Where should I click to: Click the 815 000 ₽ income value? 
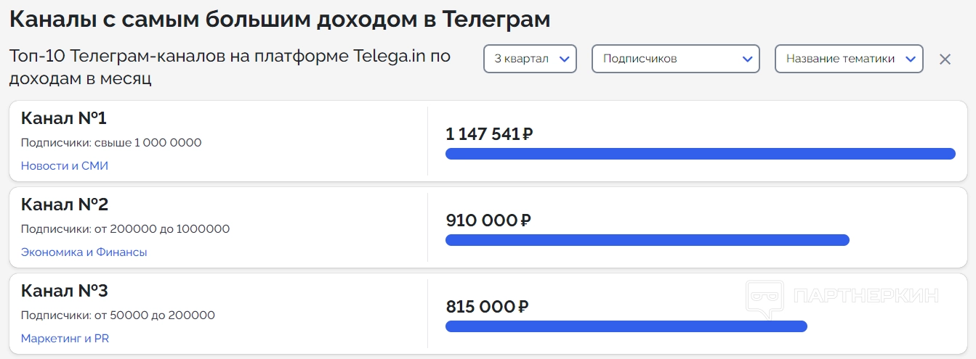(487, 307)
